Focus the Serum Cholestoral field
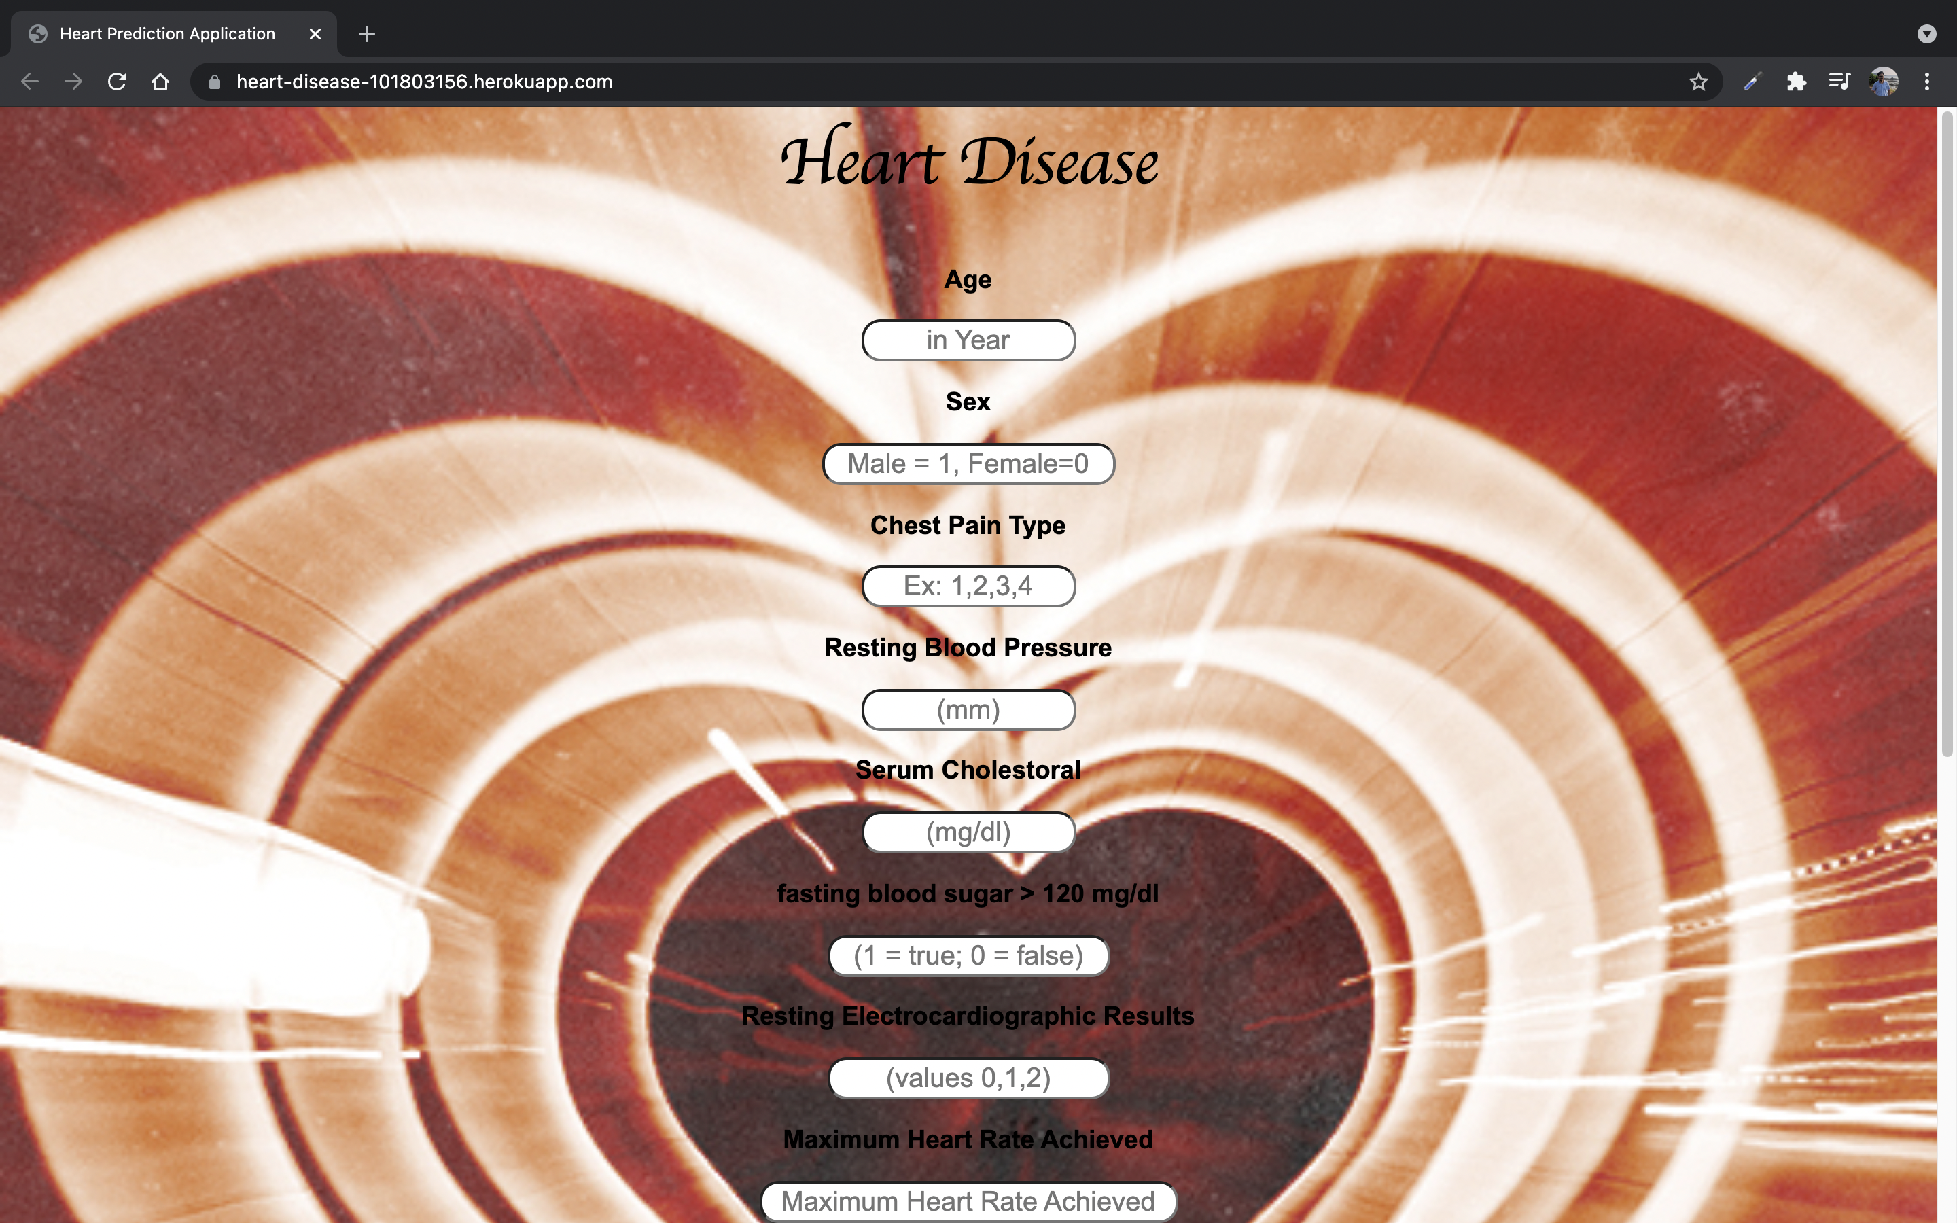 point(968,832)
